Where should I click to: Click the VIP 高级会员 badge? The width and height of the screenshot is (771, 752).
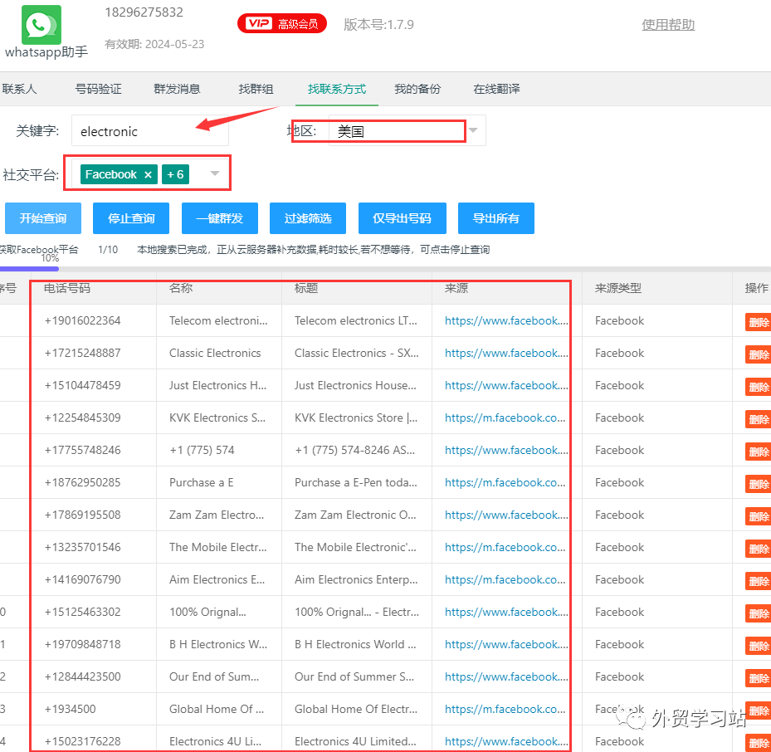point(282,23)
